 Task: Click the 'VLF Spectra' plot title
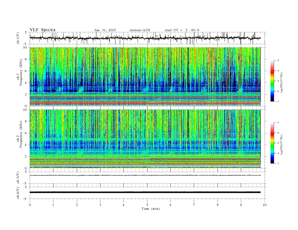[43, 30]
